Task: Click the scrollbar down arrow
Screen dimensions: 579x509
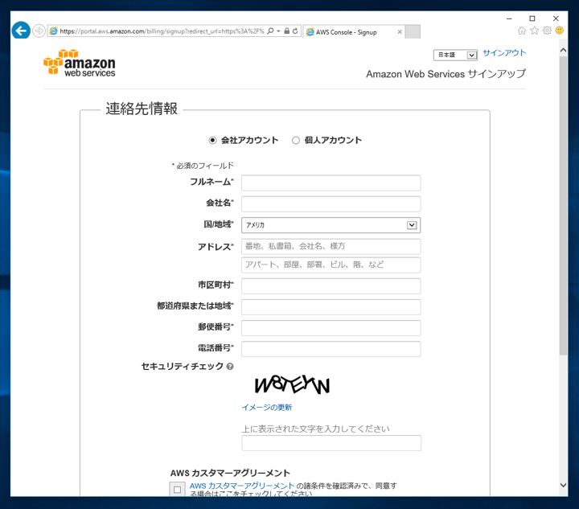Action: point(563,485)
